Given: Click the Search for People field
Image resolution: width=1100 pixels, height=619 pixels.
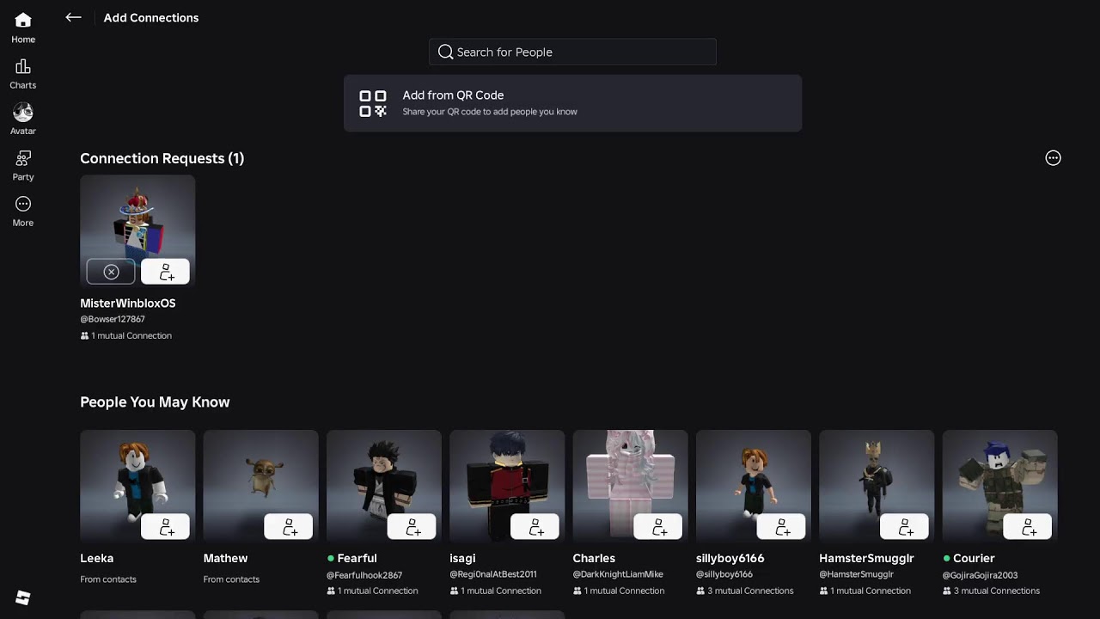Looking at the screenshot, I should pyautogui.click(x=572, y=52).
